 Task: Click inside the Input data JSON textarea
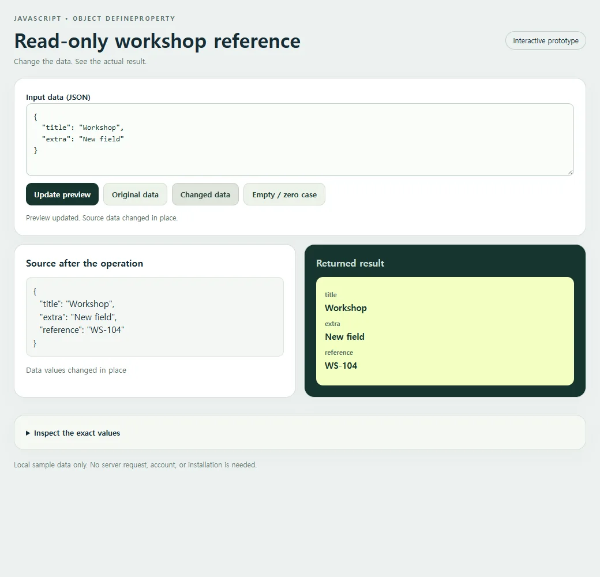pos(300,140)
